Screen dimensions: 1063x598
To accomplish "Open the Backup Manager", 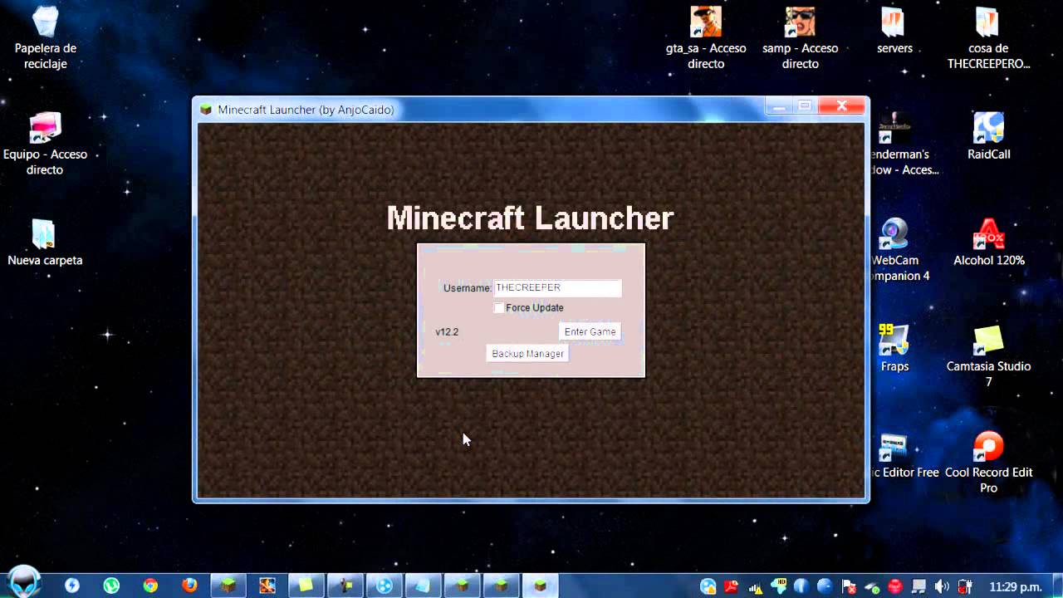I will pyautogui.click(x=527, y=354).
